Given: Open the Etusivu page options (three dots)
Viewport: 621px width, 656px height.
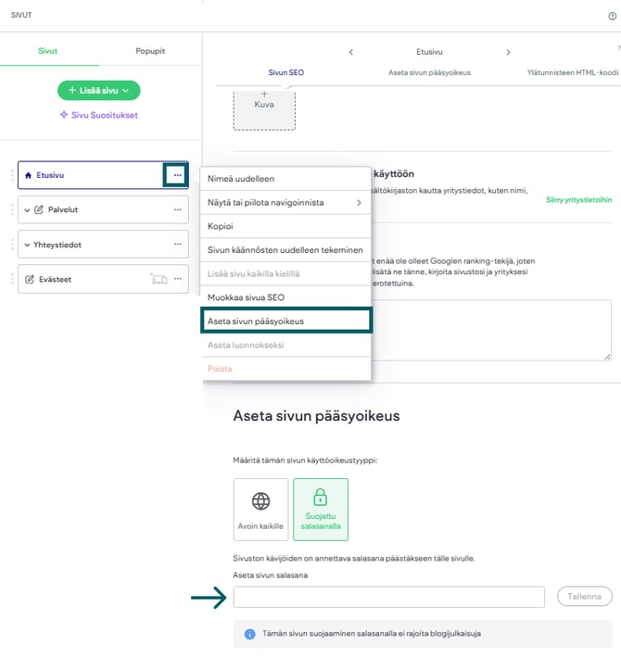Looking at the screenshot, I should pyautogui.click(x=176, y=175).
